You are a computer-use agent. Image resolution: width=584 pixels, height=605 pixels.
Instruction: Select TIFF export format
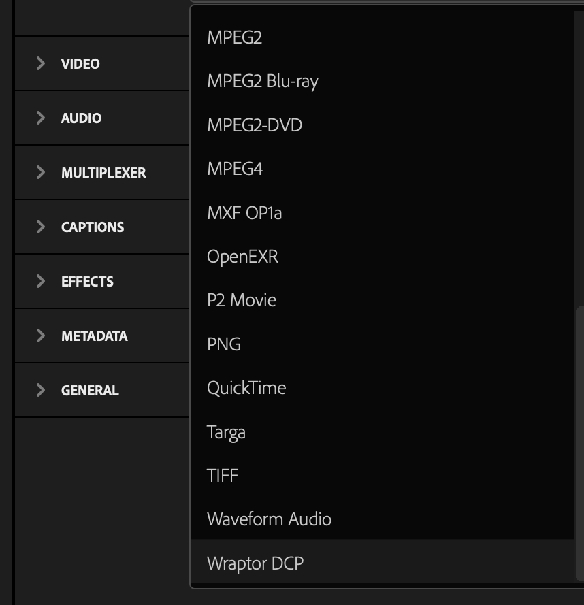[x=383, y=475]
